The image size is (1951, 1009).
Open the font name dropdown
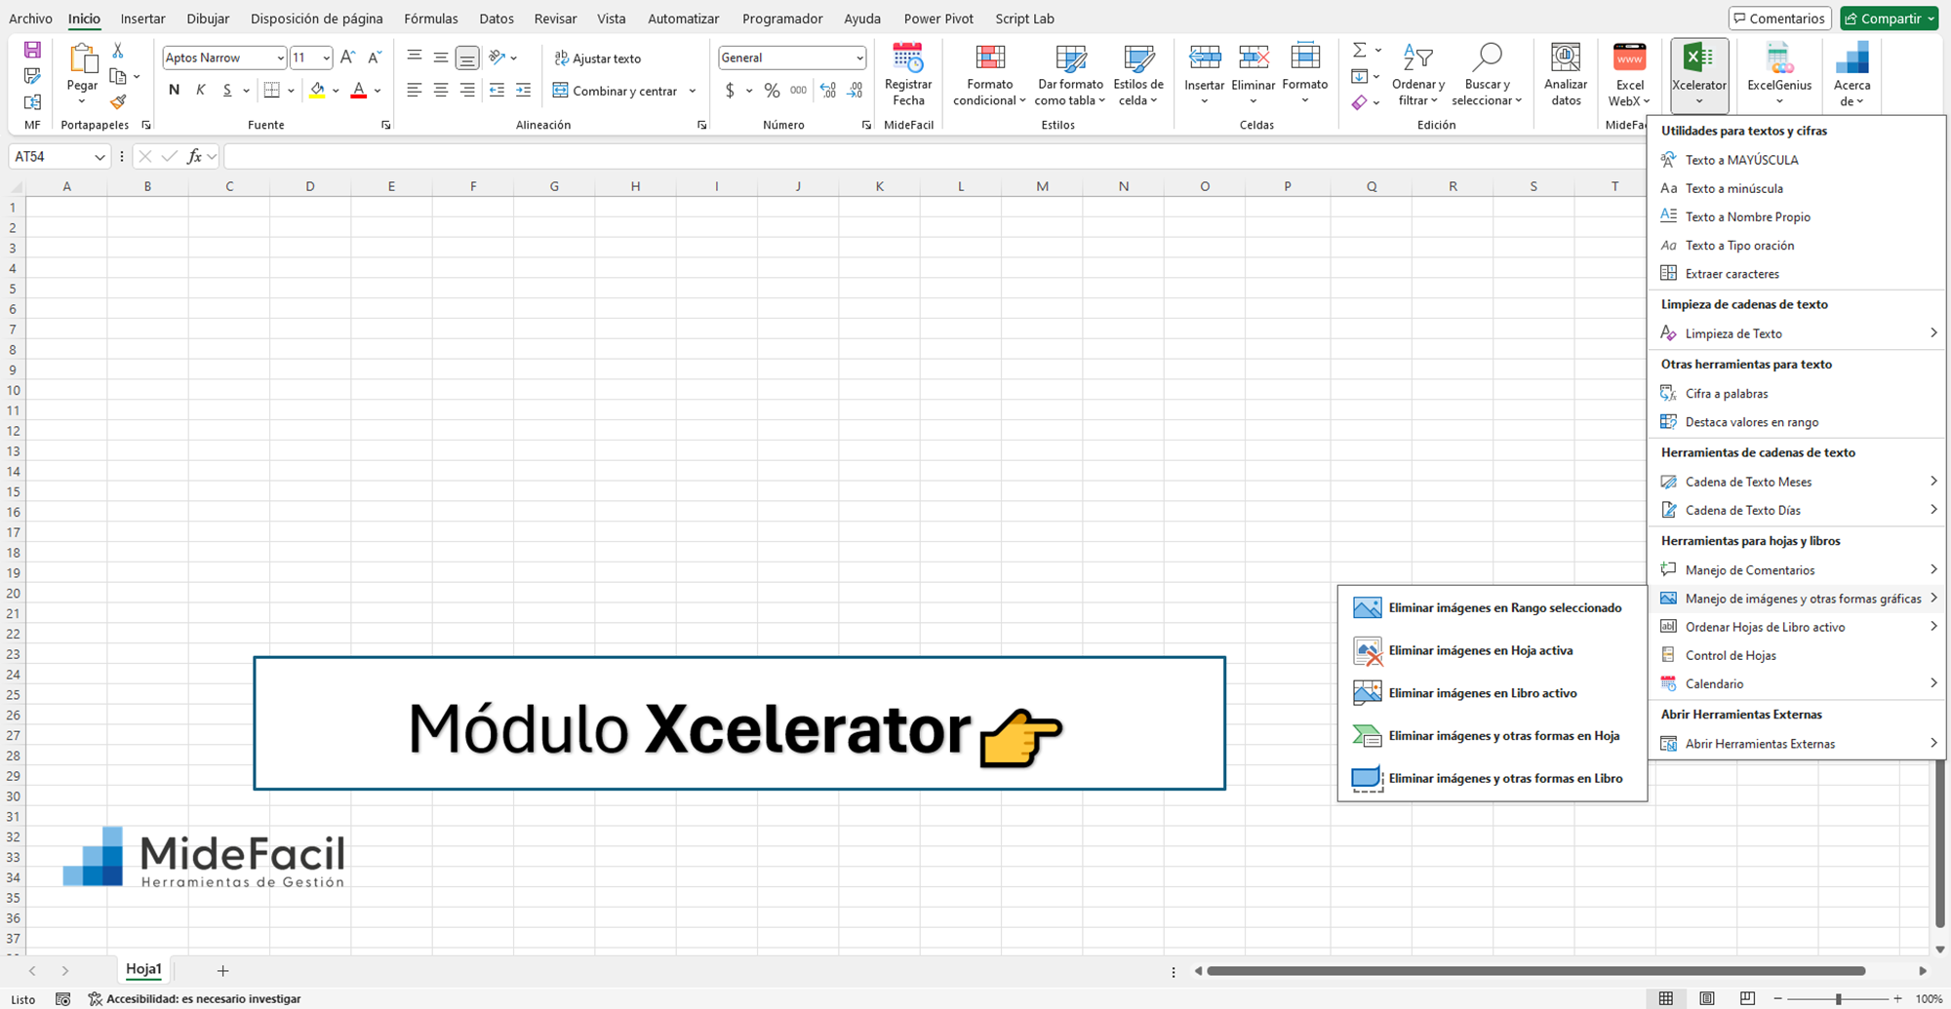pyautogui.click(x=280, y=58)
